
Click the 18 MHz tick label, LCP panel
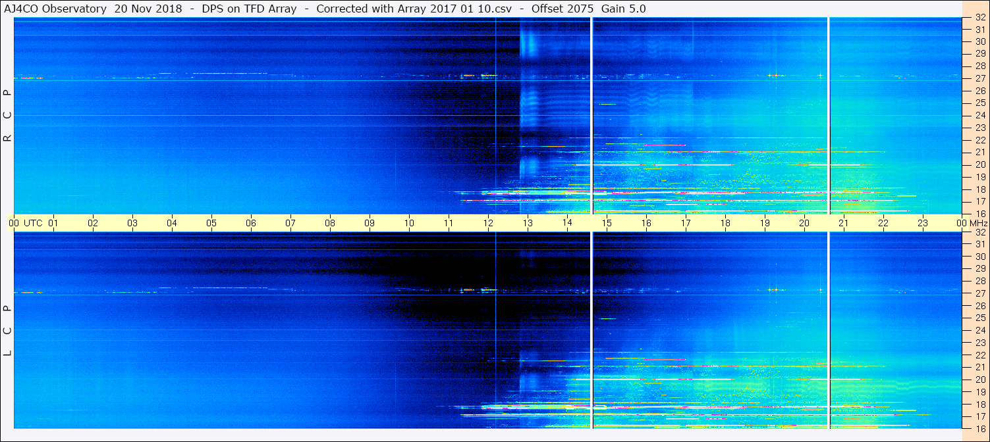coord(979,404)
